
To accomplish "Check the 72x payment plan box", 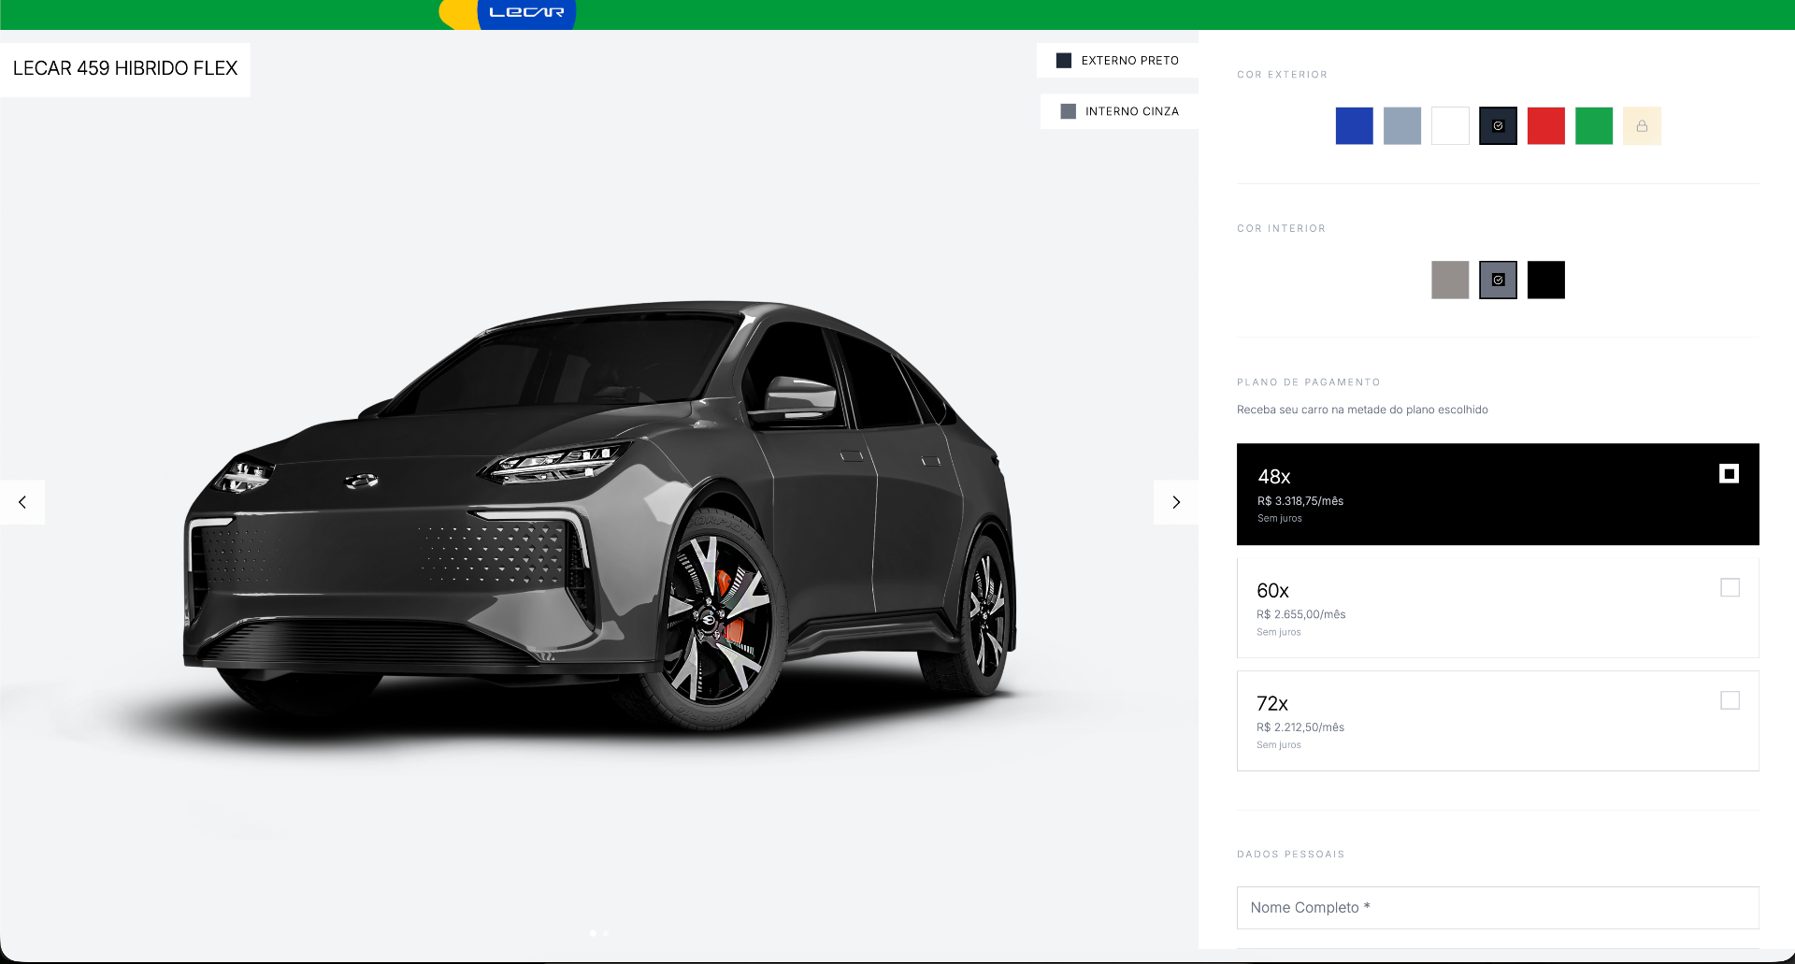I will click(x=1730, y=700).
